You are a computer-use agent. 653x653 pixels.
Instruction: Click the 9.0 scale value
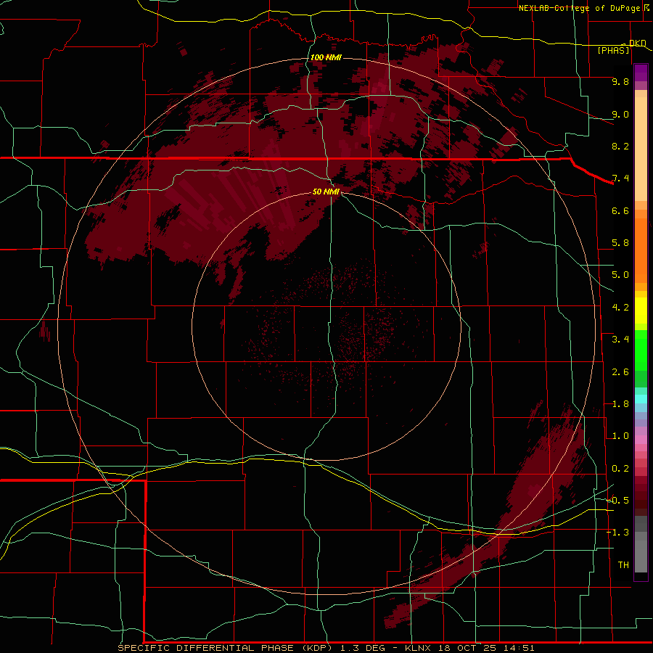[x=620, y=114]
